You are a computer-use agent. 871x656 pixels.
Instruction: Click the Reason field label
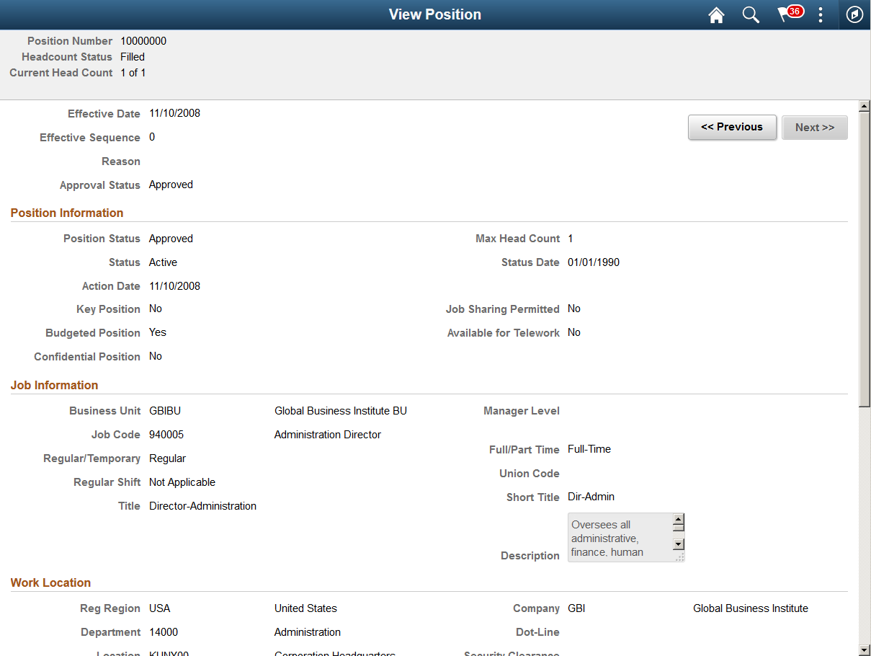click(121, 161)
